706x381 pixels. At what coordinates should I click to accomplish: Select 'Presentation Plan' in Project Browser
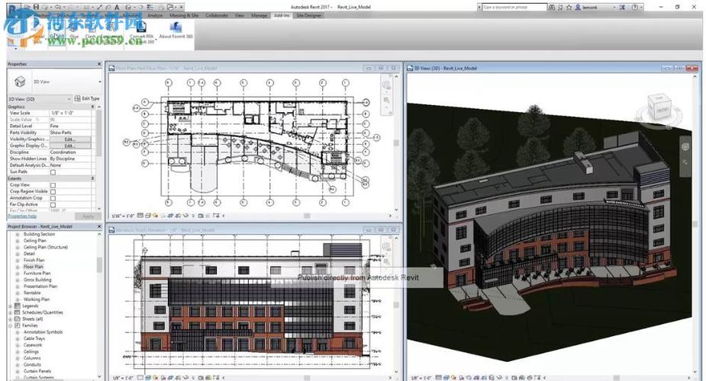(40, 287)
